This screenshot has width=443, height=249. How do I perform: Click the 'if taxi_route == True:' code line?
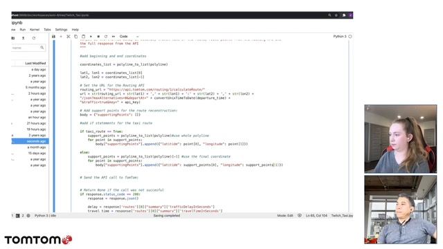point(101,131)
